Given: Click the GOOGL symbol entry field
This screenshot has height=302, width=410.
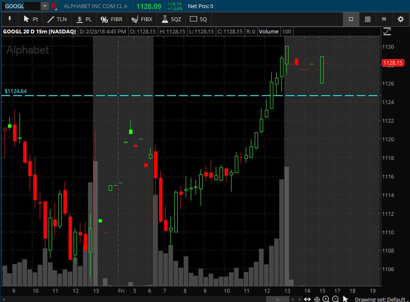Looking at the screenshot, I should (21, 6).
